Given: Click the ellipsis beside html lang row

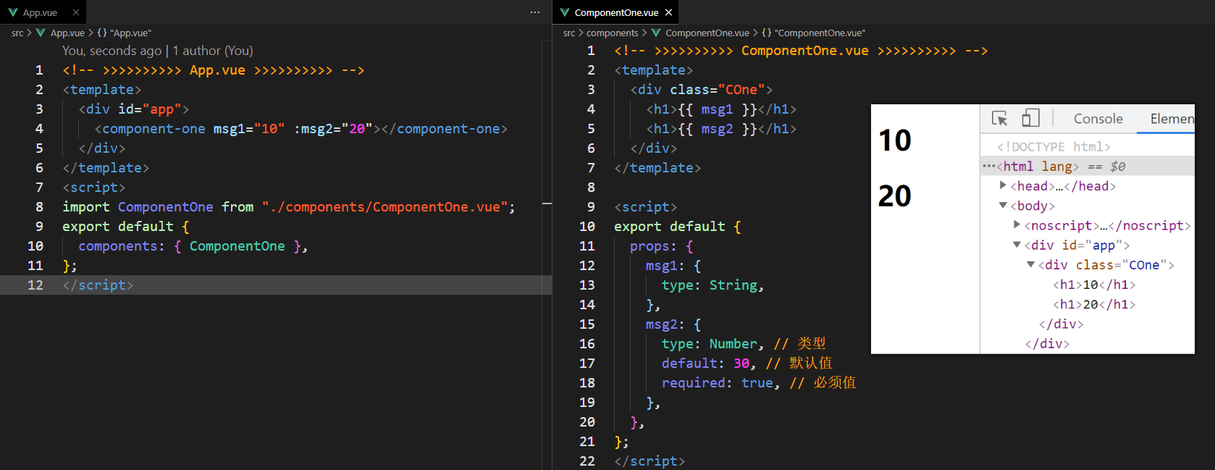Looking at the screenshot, I should pyautogui.click(x=988, y=166).
